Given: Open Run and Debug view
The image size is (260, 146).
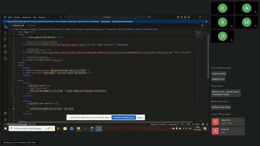Looking at the screenshot, I should pos(5,46).
